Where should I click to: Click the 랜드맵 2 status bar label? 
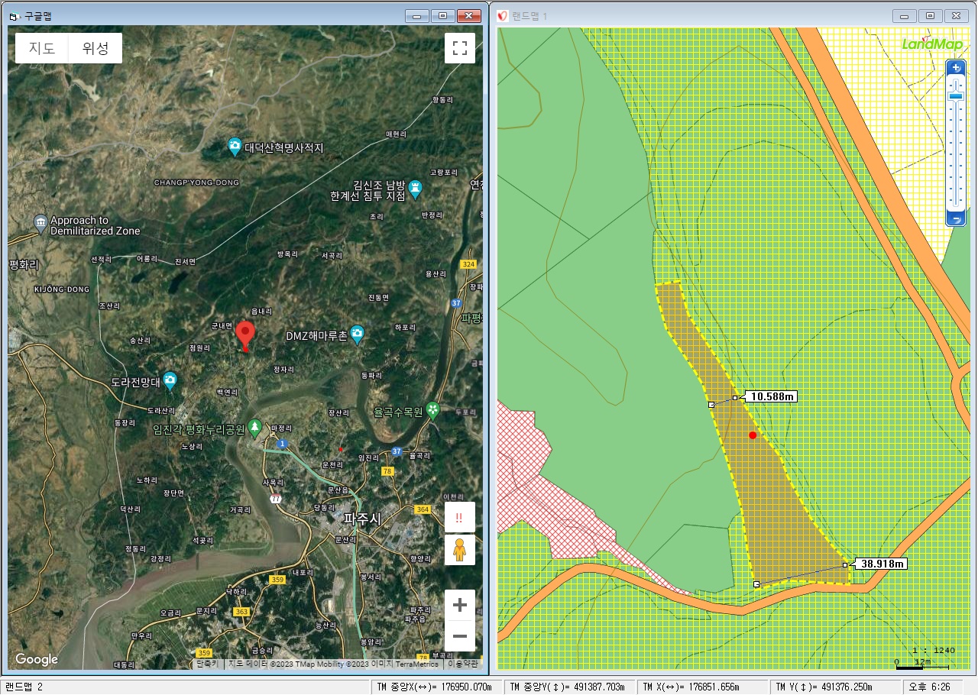point(24,687)
